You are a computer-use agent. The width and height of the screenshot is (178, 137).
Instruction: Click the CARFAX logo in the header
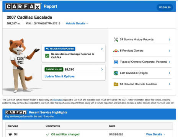point(23,6)
